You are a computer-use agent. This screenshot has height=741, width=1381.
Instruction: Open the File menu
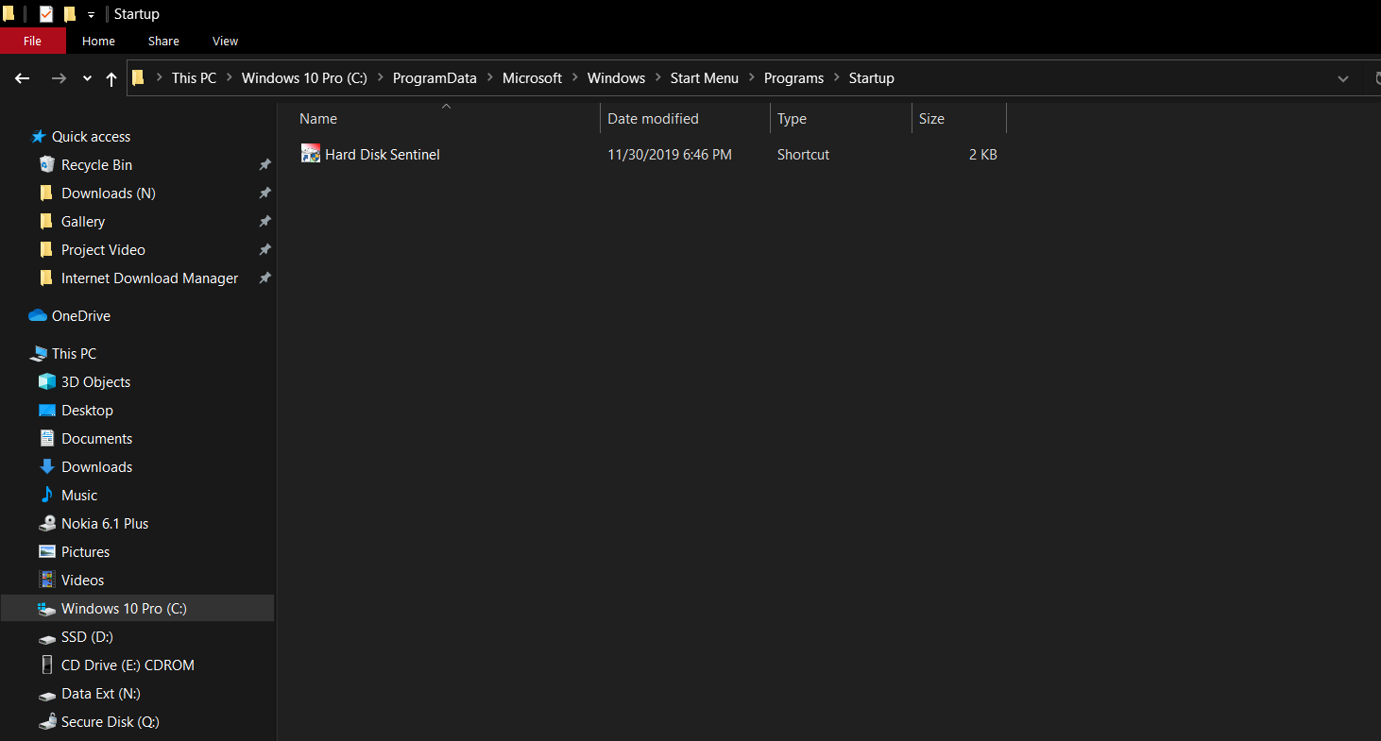pos(33,41)
